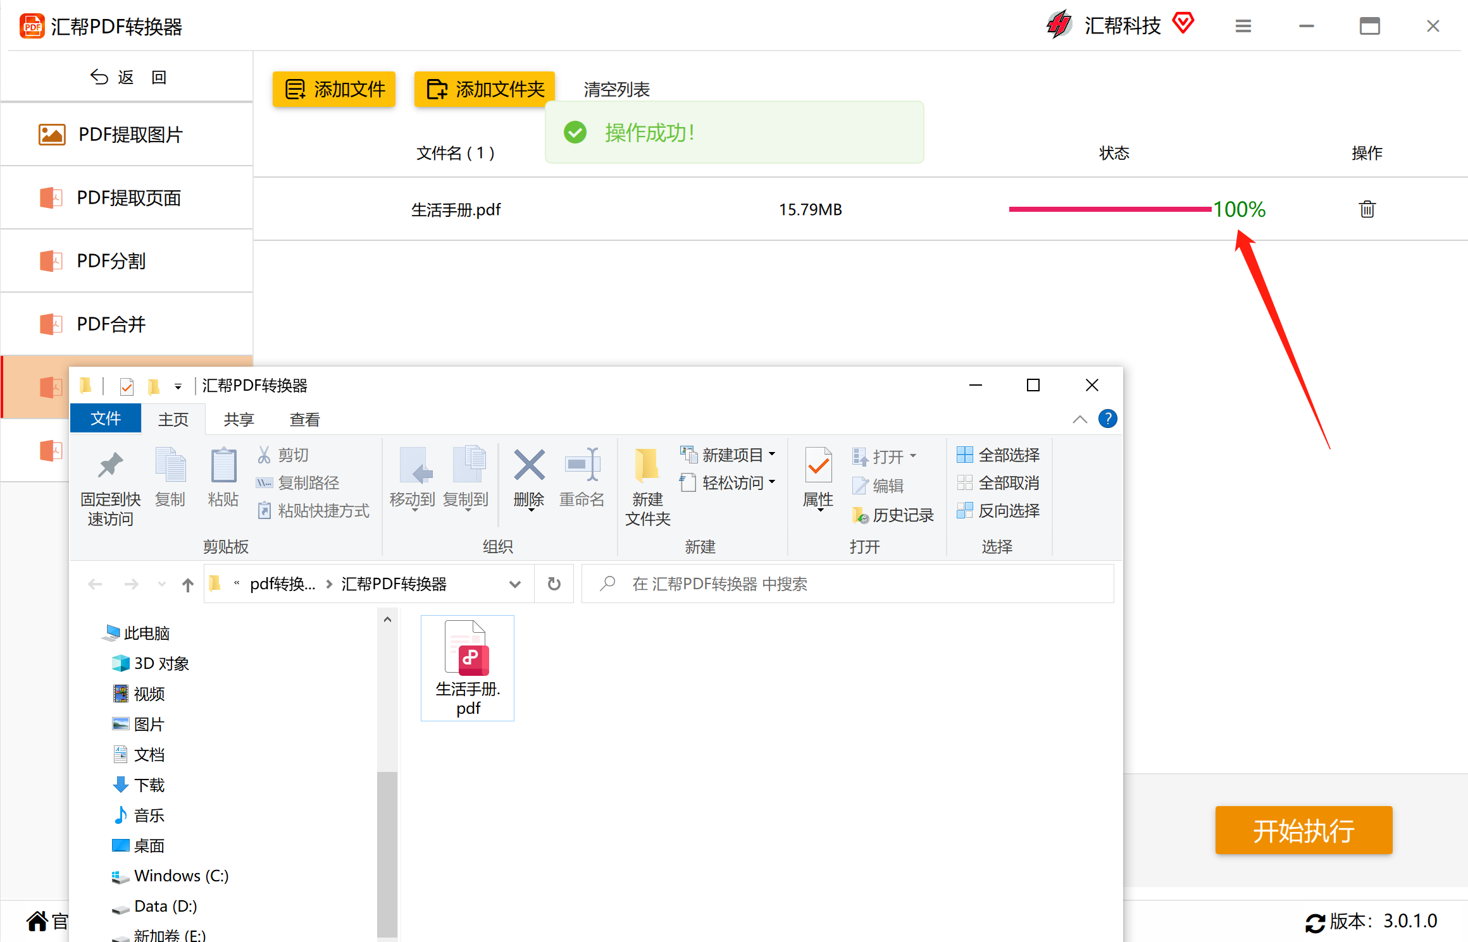Image resolution: width=1468 pixels, height=942 pixels.
Task: Click the 粘贴 clipboard icon
Action: click(223, 465)
